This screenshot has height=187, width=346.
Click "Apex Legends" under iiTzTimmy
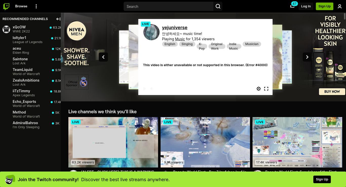[x=24, y=95]
